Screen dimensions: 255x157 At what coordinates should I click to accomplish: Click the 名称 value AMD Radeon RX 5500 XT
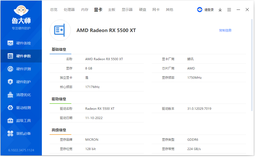104,59
